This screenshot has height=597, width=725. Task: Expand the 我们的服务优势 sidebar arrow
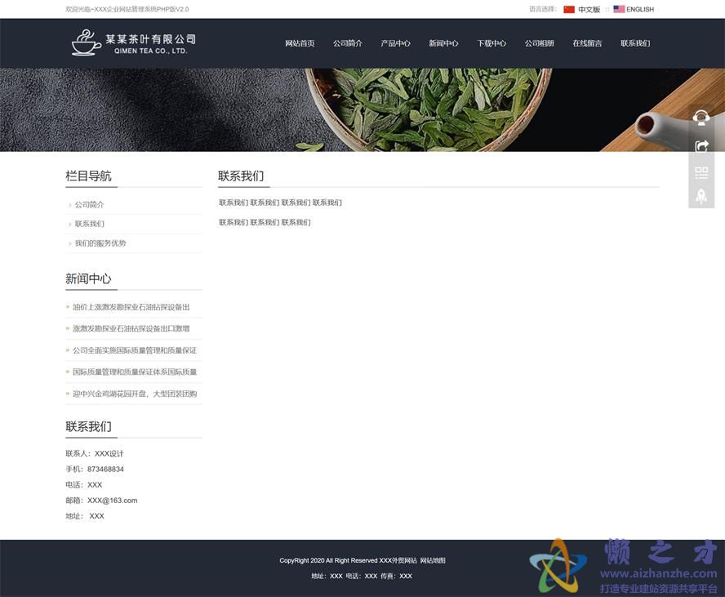click(x=69, y=243)
